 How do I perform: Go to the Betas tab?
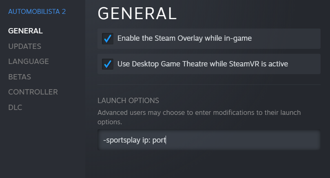tap(20, 77)
